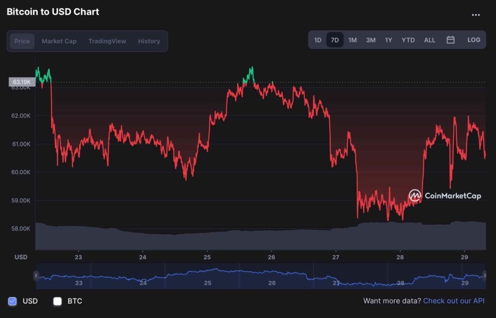Select the YTD time range
Image resolution: width=496 pixels, height=318 pixels.
pos(408,40)
